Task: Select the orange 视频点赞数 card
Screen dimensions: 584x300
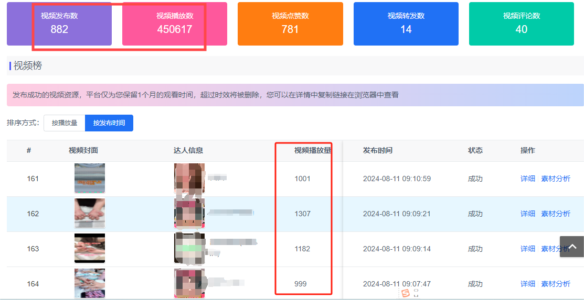Action: 290,24
